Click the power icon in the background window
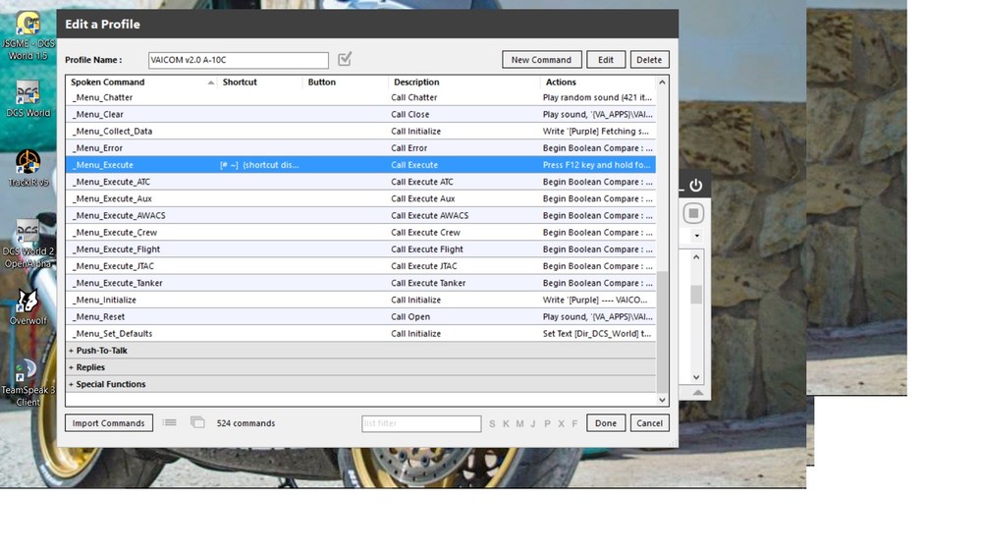Image resolution: width=982 pixels, height=552 pixels. pos(695,186)
